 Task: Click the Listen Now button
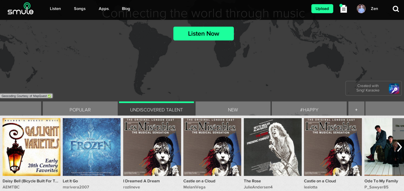(x=203, y=33)
